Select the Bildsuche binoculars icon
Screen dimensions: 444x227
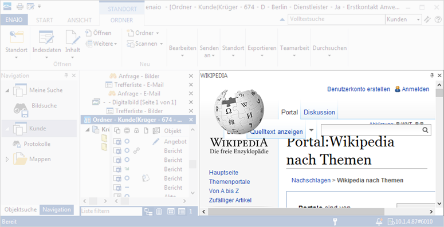[x=21, y=110]
